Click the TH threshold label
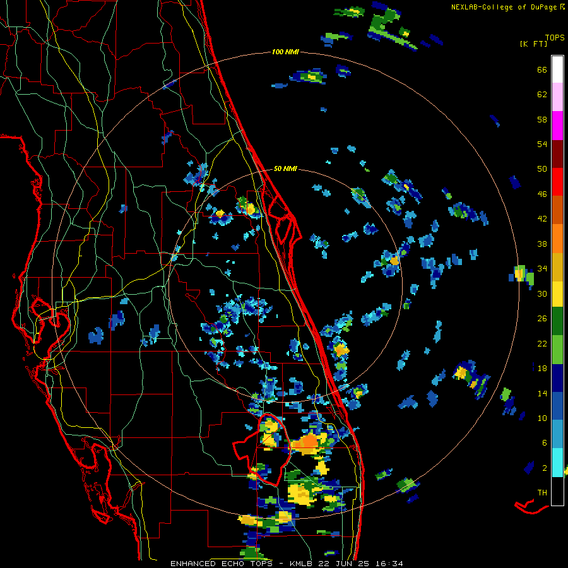The image size is (568, 568). pos(542,493)
